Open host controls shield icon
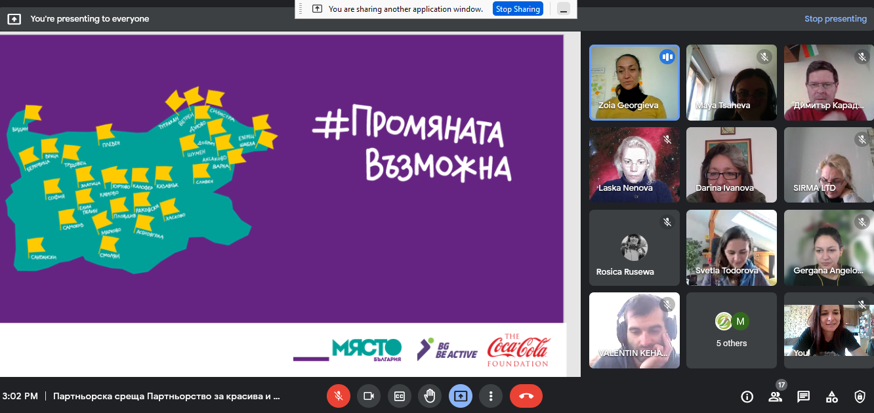 click(x=860, y=397)
